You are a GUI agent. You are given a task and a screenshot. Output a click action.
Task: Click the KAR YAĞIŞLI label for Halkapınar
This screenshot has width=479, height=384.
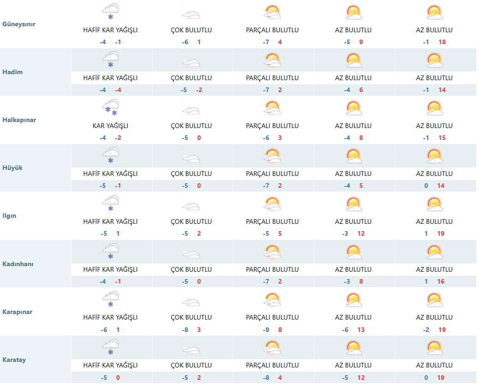(x=110, y=126)
